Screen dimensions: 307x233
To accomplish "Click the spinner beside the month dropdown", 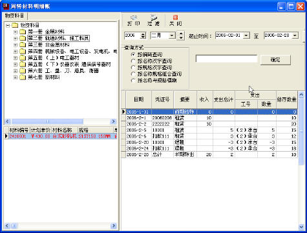I will coord(181,35).
